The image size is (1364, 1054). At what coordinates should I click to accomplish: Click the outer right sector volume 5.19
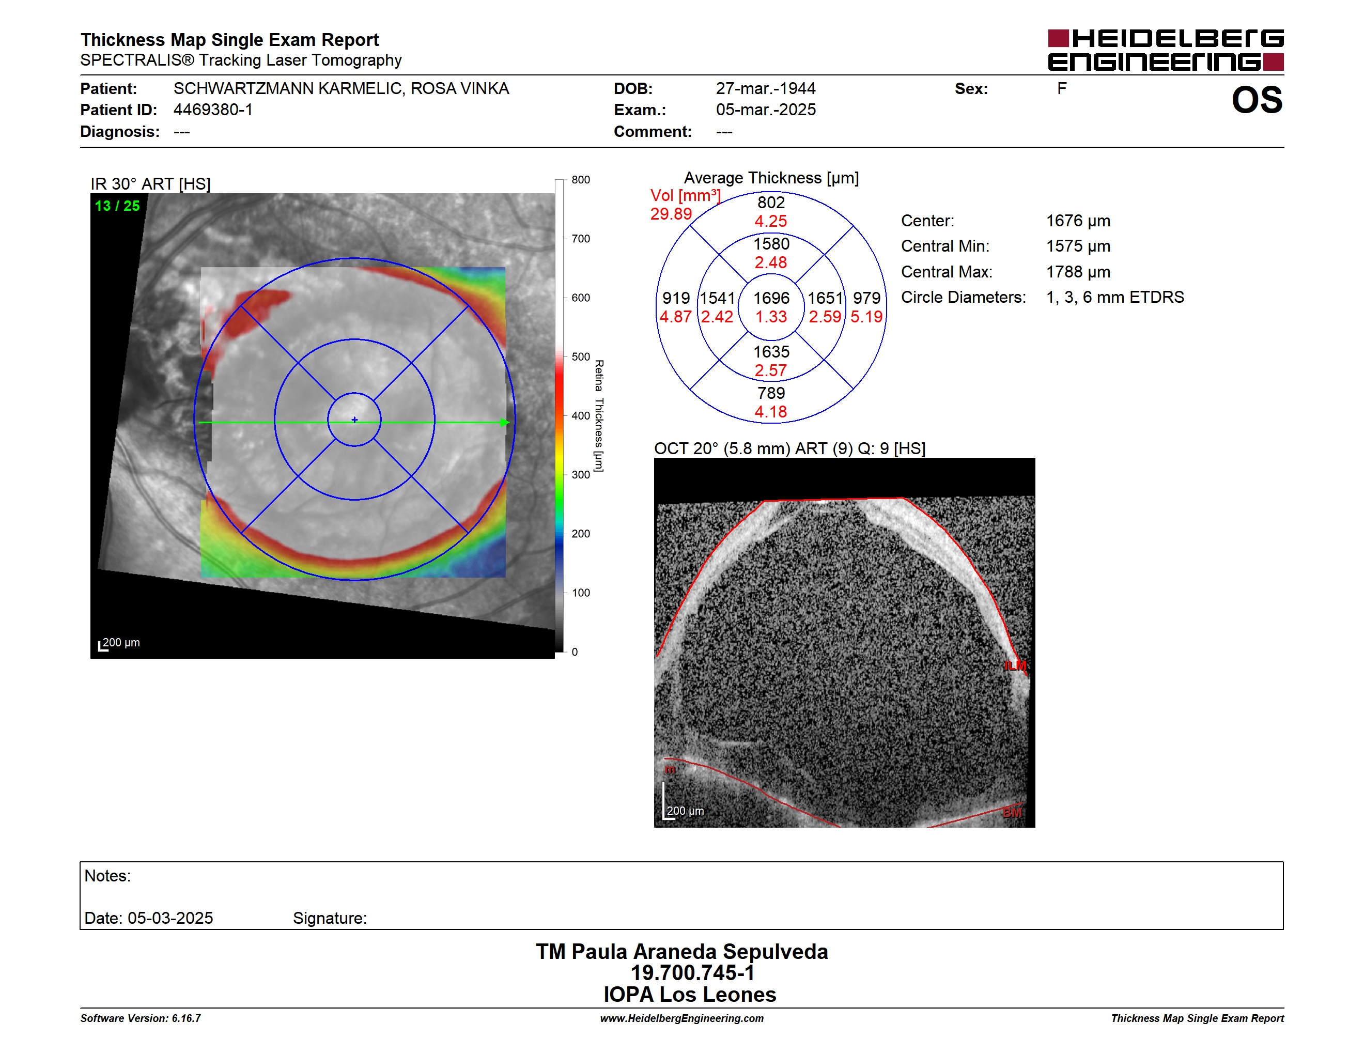[867, 317]
